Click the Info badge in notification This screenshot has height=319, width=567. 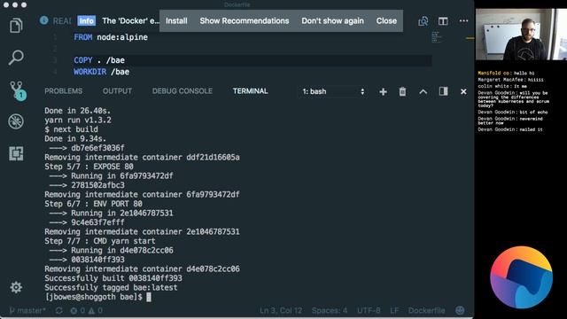87,21
